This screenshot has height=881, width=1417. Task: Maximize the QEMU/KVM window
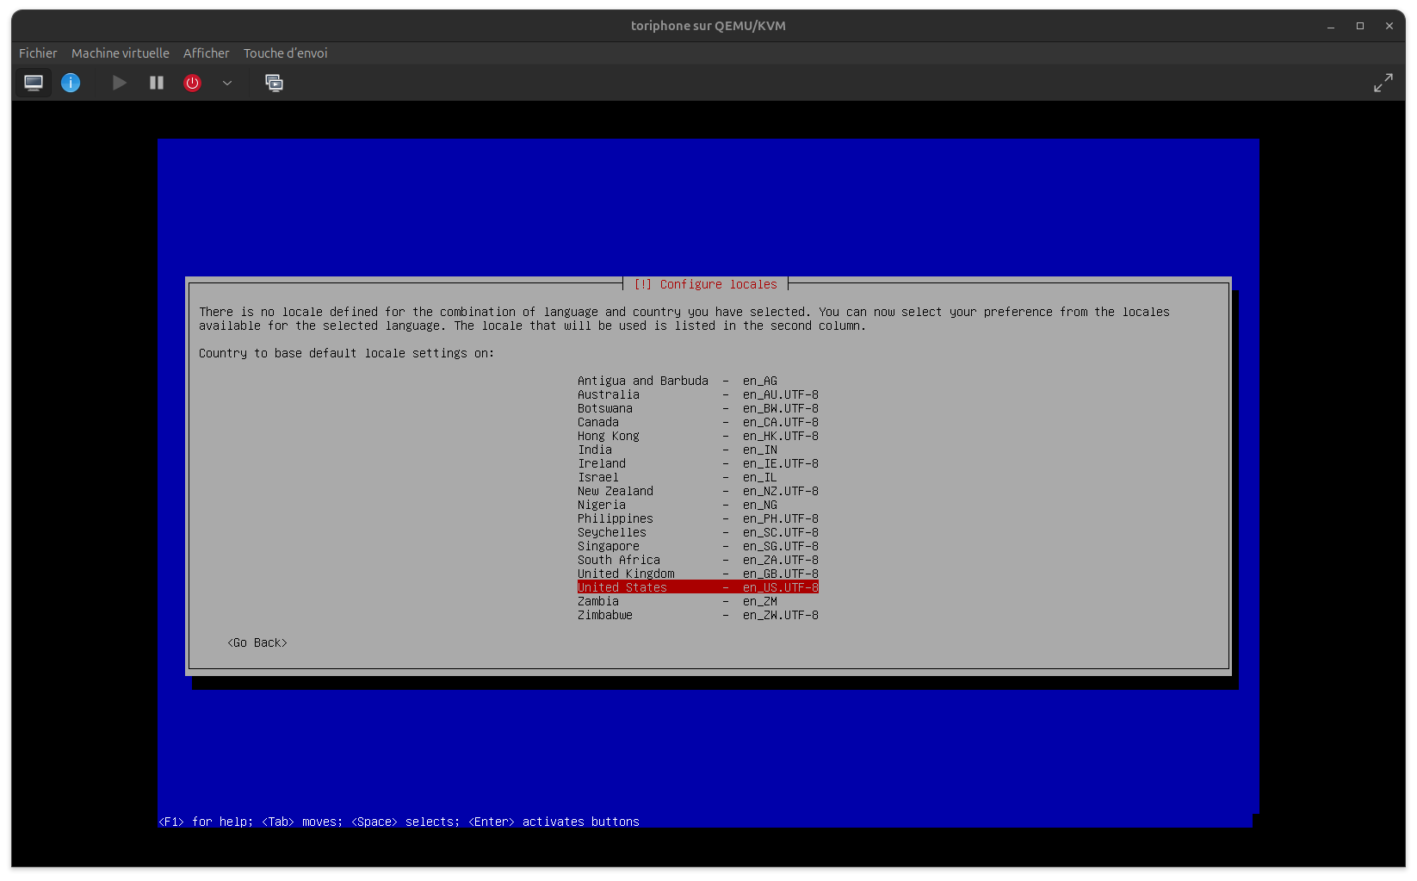click(1360, 26)
